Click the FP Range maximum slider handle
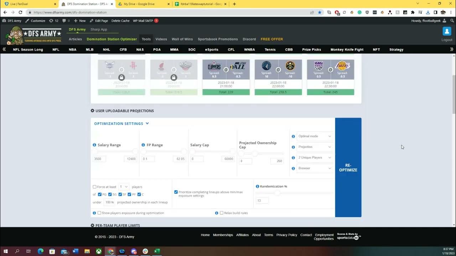Screen dimensions: 456x256 (x=184, y=152)
